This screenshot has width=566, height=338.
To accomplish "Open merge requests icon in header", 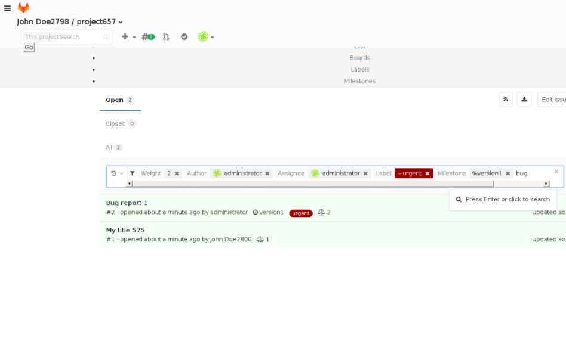I will click(x=166, y=37).
